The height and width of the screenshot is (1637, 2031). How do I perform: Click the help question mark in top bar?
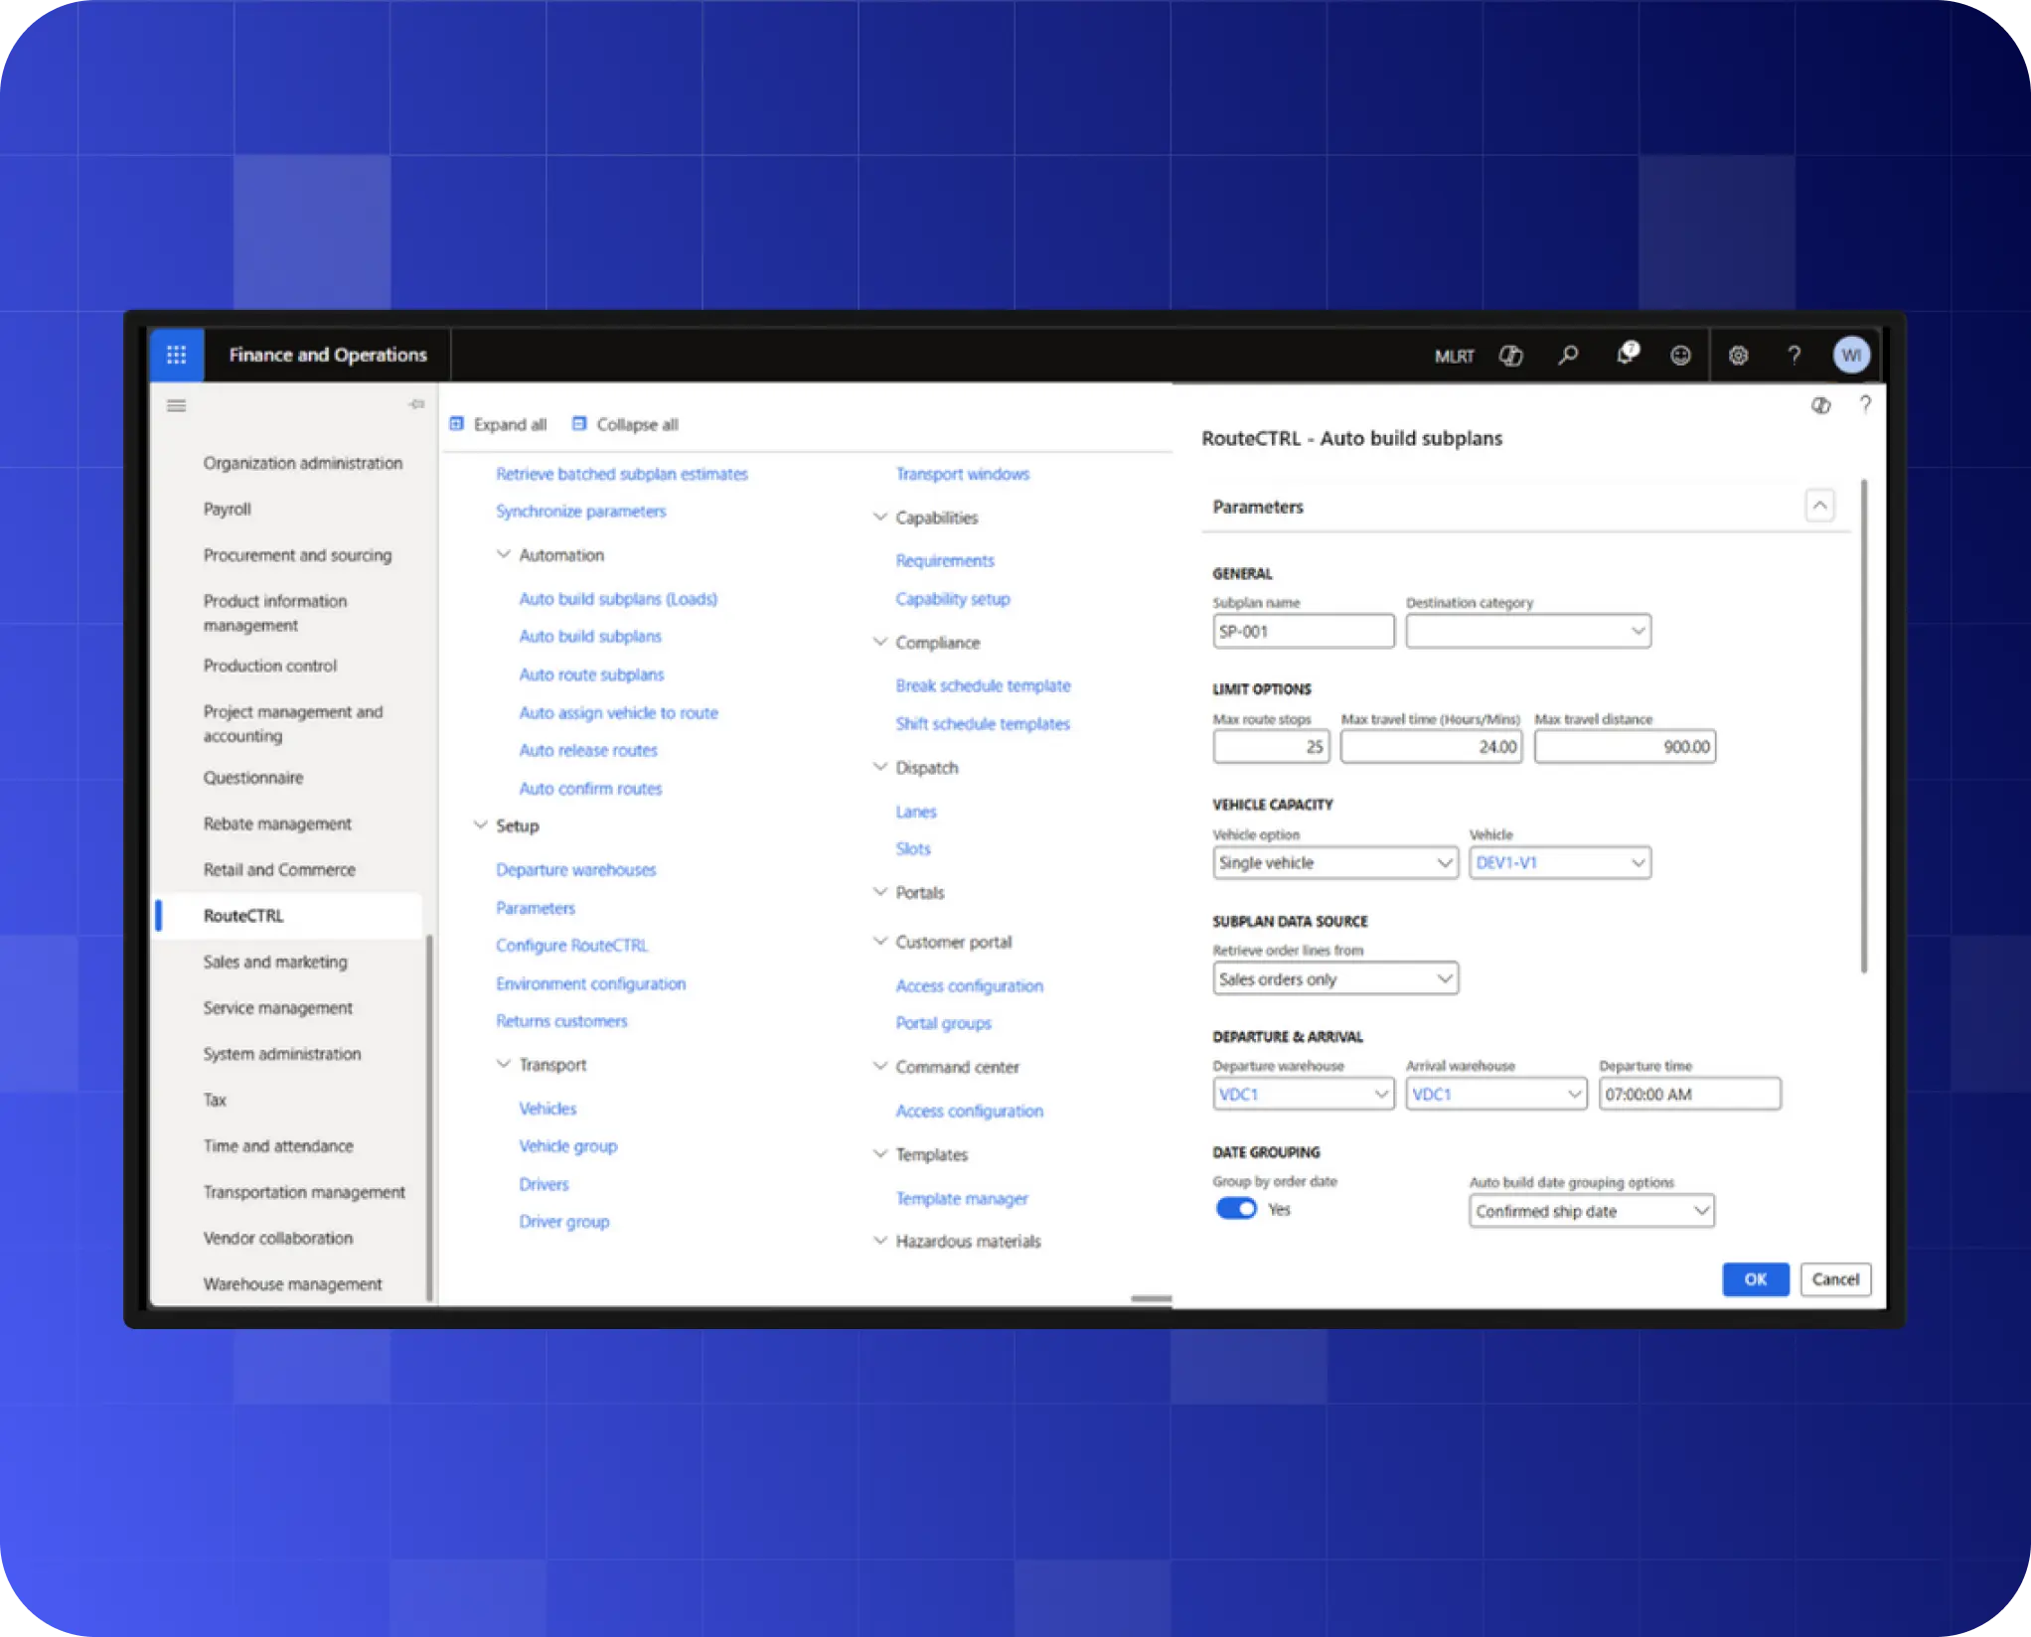click(1795, 356)
